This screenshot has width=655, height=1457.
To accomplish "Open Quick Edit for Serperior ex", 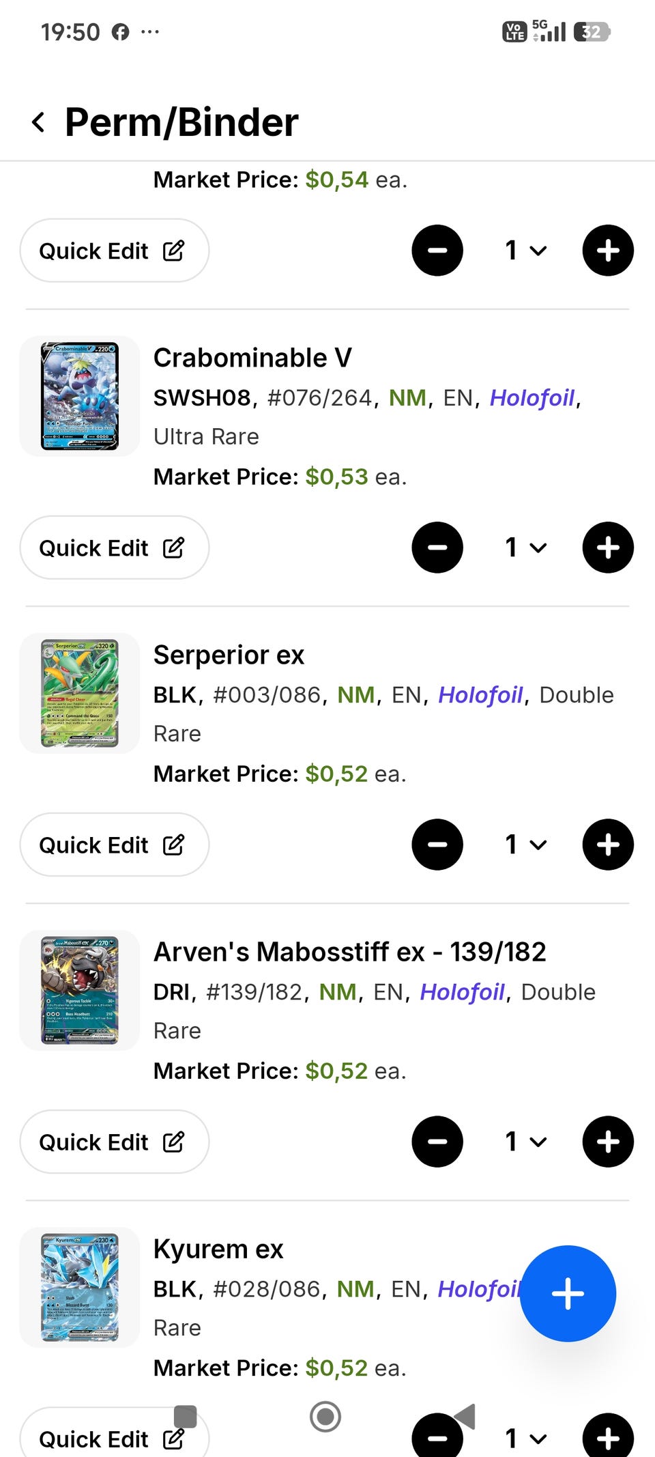I will 114,845.
